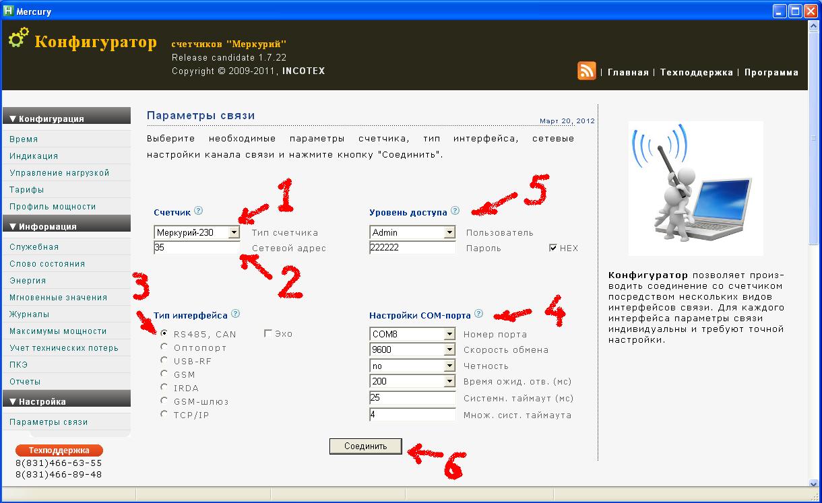This screenshot has width=822, height=503.
Task: Click the orange Техподдержка button
Action: pyautogui.click(x=59, y=450)
